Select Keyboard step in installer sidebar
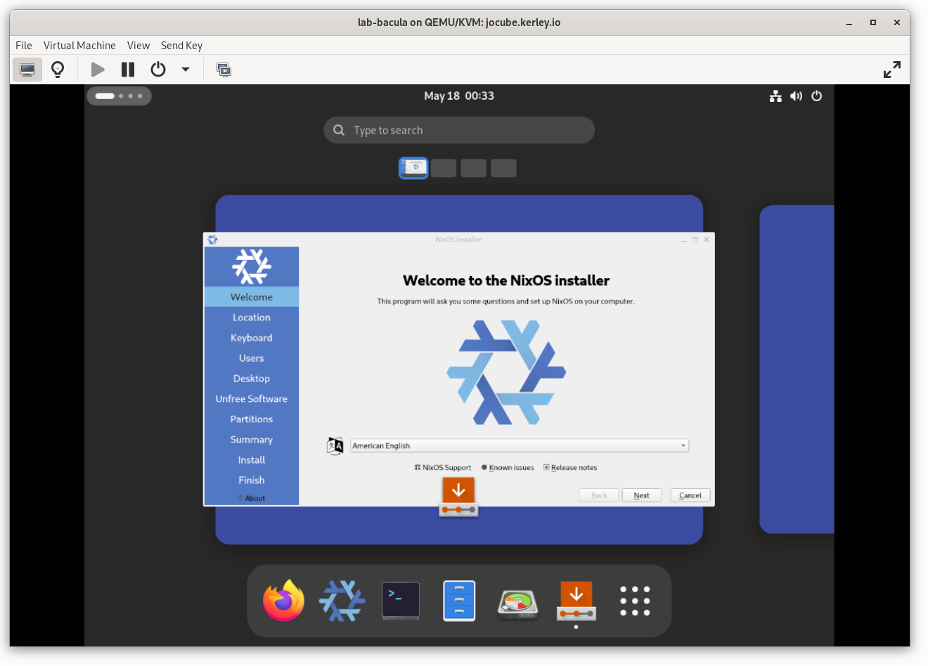 [252, 338]
